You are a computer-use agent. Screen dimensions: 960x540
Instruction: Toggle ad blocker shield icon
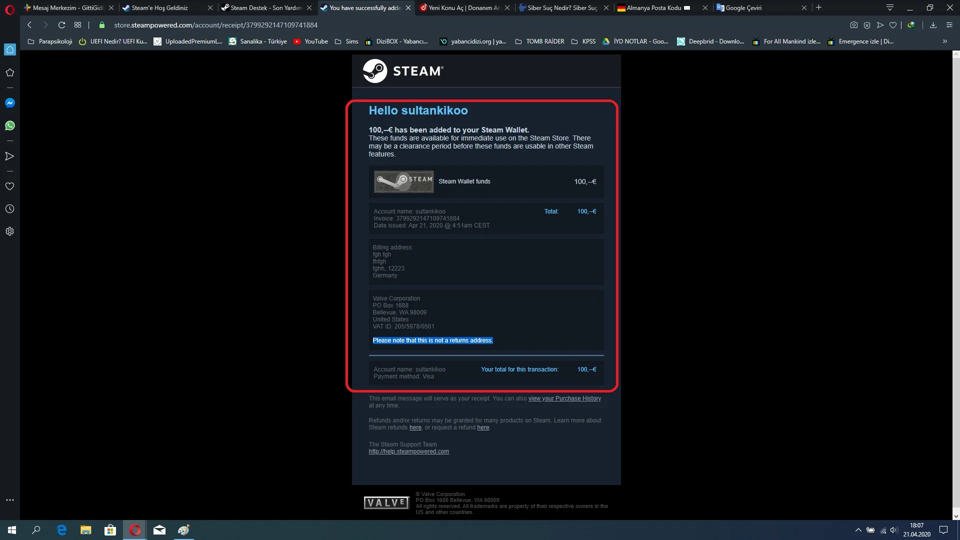(867, 25)
